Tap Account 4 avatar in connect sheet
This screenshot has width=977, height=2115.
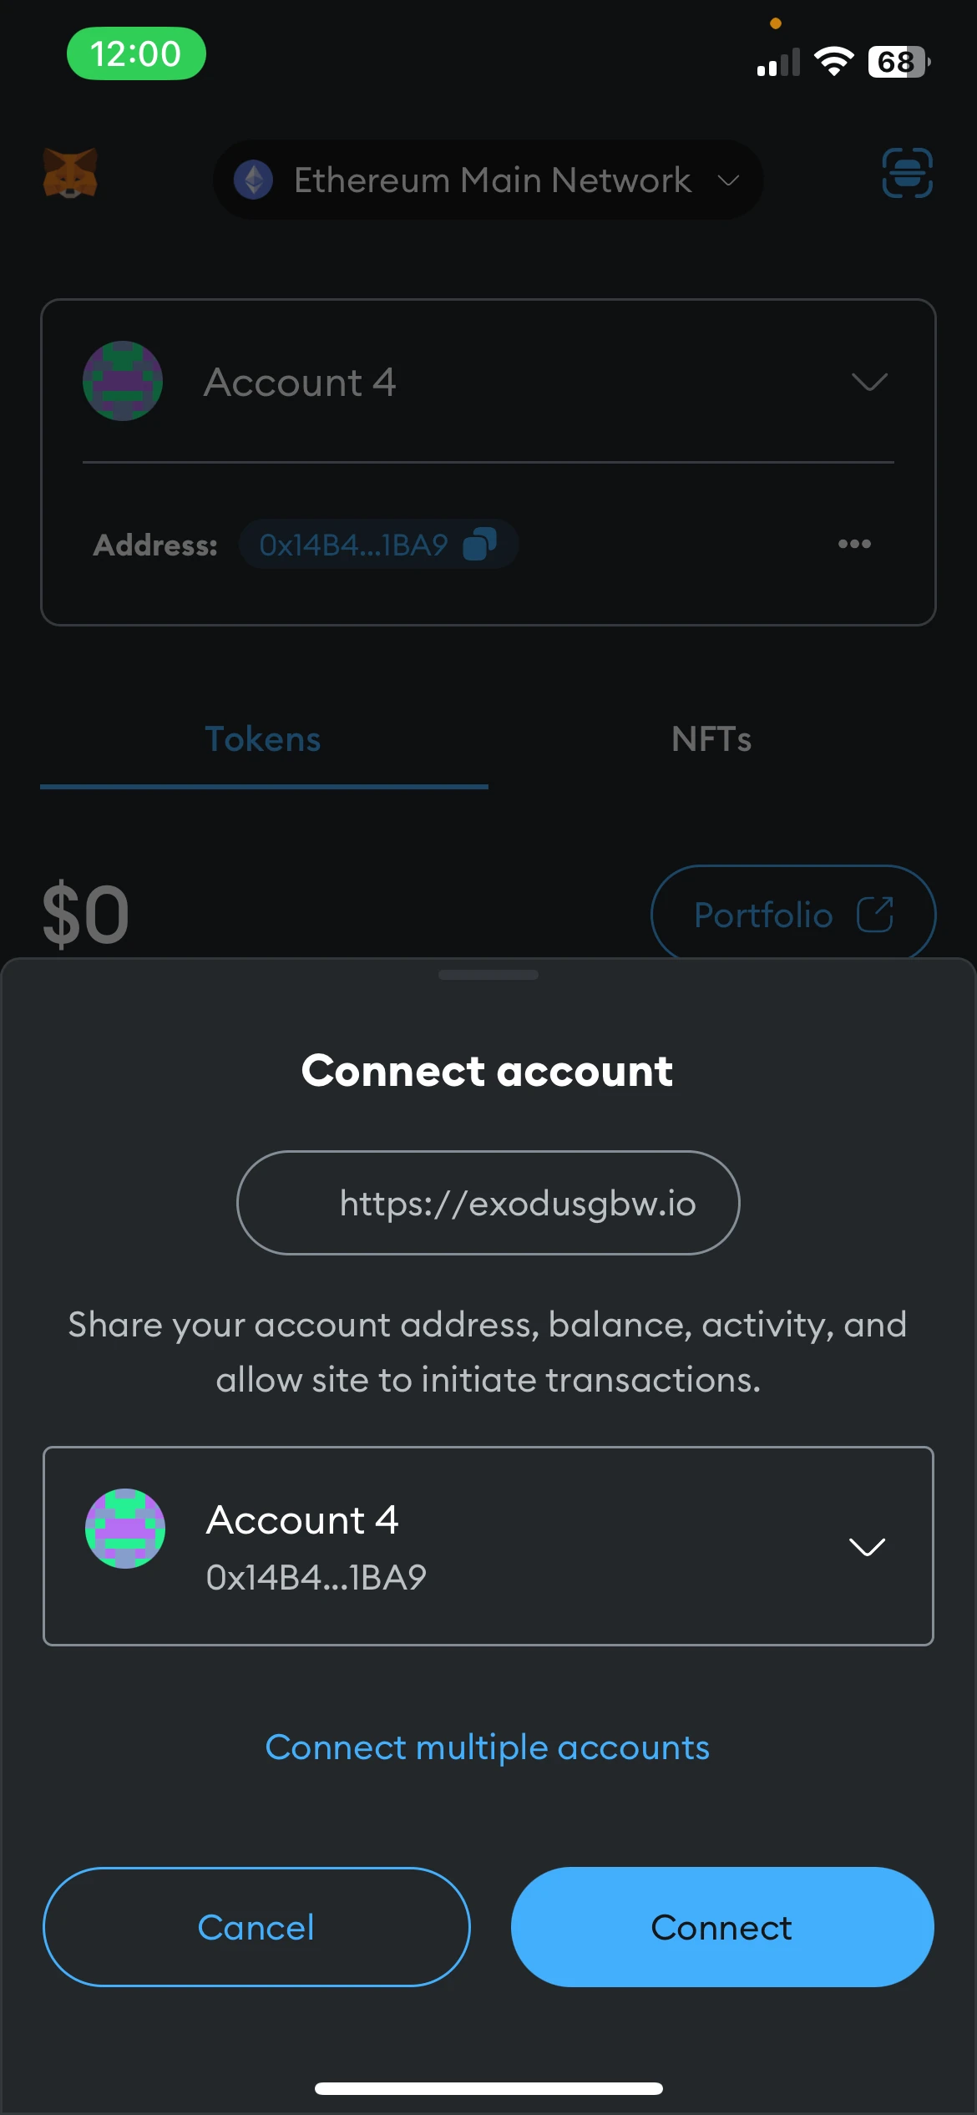(125, 1528)
